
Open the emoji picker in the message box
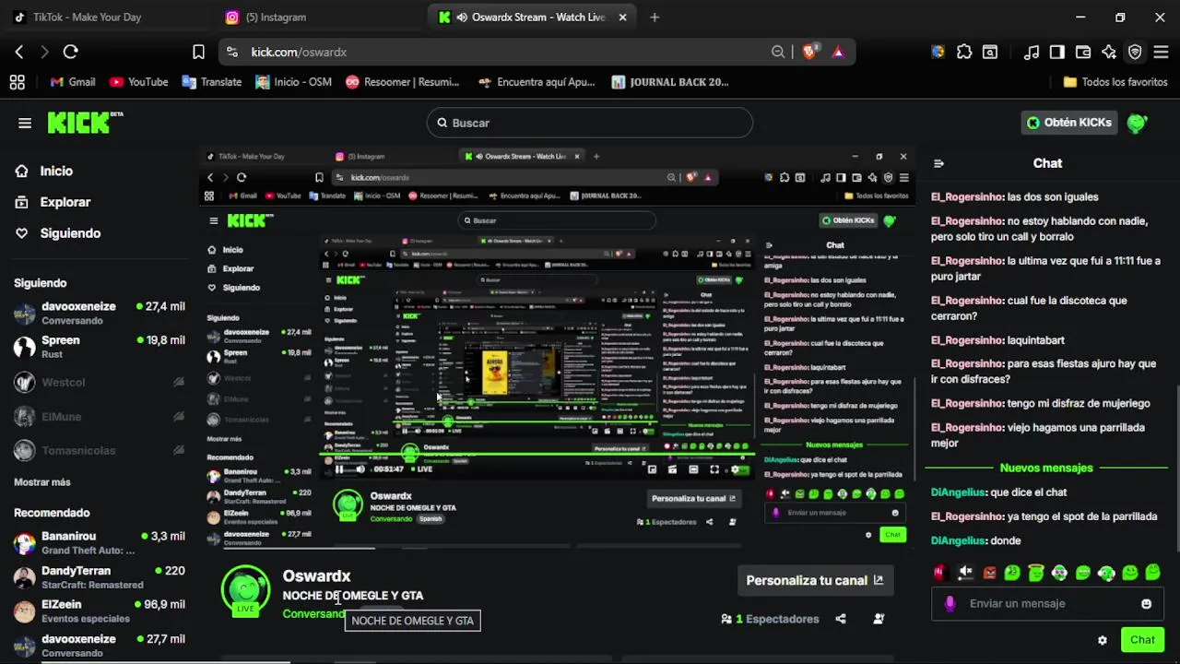click(x=1146, y=604)
